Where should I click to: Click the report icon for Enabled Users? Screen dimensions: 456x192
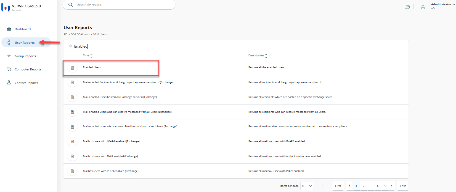pos(72,68)
